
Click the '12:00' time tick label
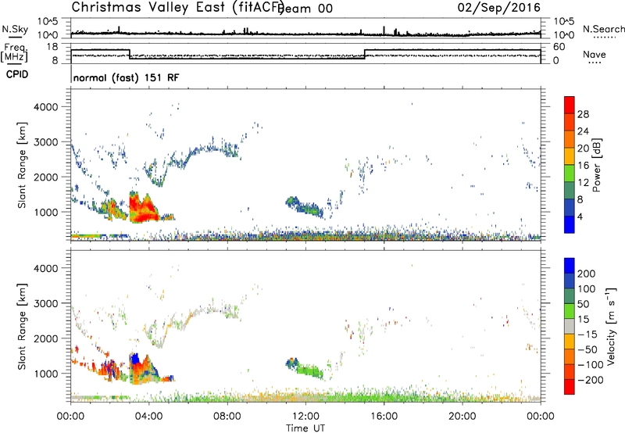(x=305, y=417)
